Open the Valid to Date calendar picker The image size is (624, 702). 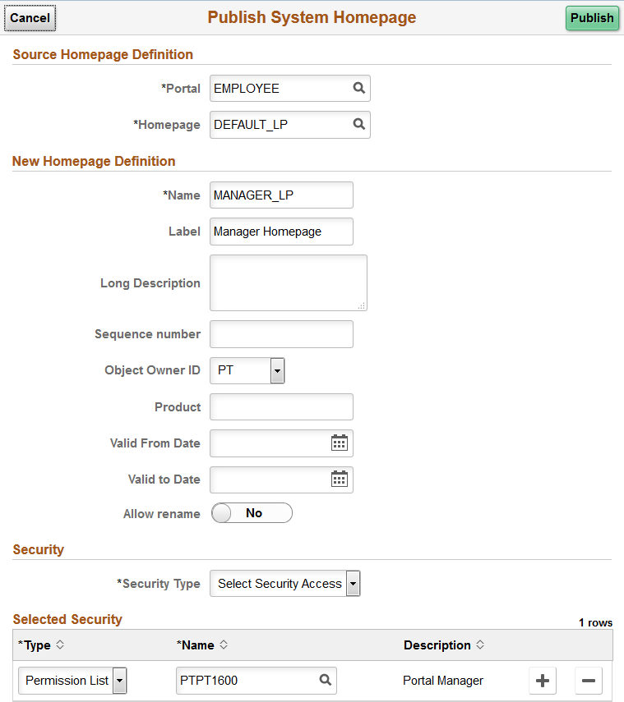[x=340, y=479]
